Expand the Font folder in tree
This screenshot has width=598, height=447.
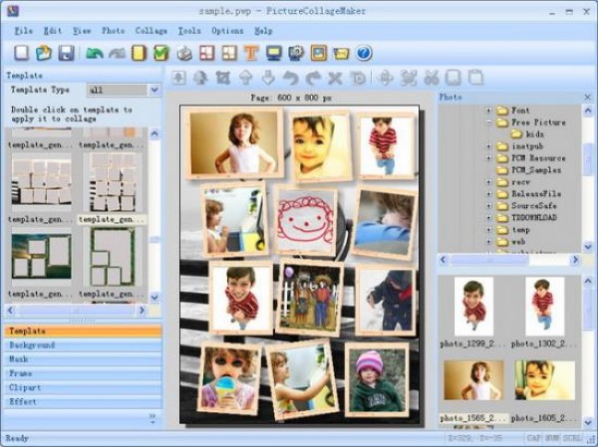point(488,111)
